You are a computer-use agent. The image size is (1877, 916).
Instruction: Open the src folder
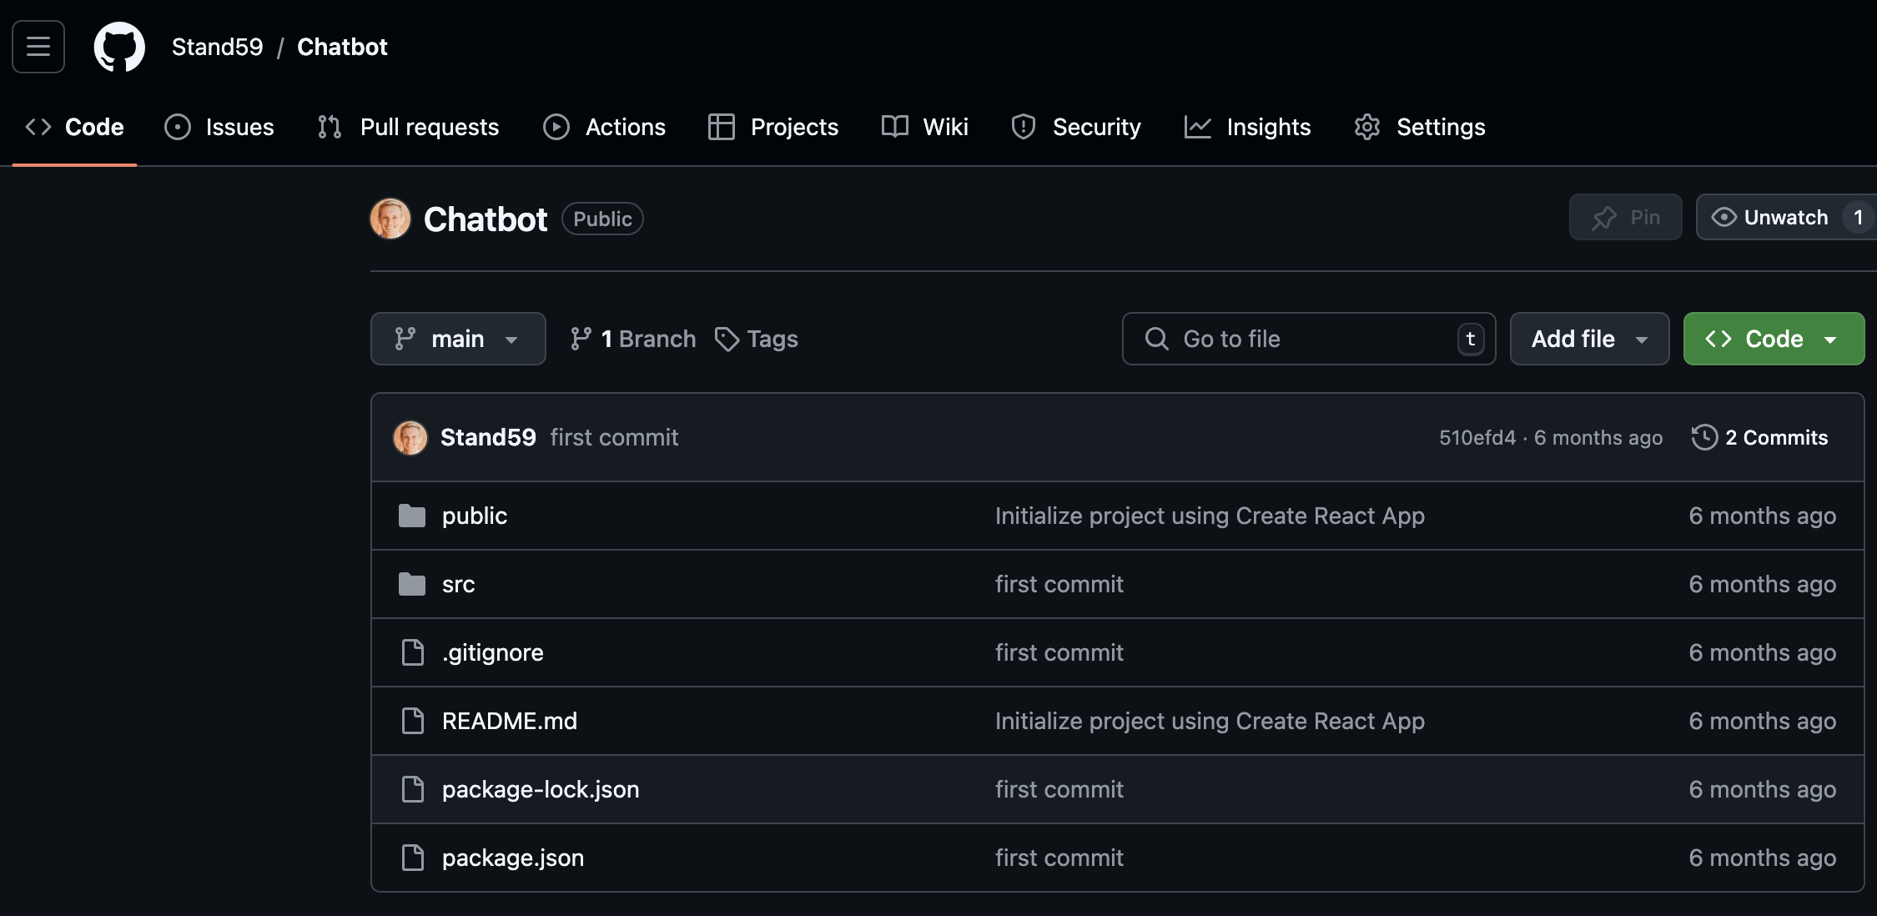tap(459, 584)
